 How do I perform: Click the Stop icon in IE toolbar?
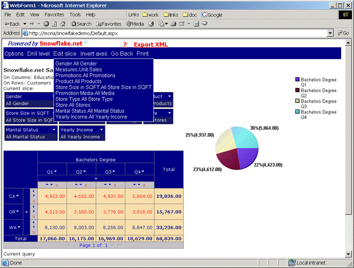(46, 24)
